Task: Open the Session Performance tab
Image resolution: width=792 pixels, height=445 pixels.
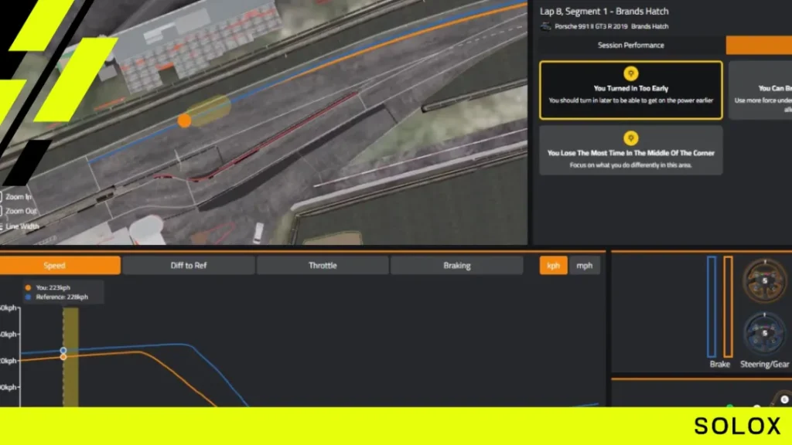Action: (631, 46)
